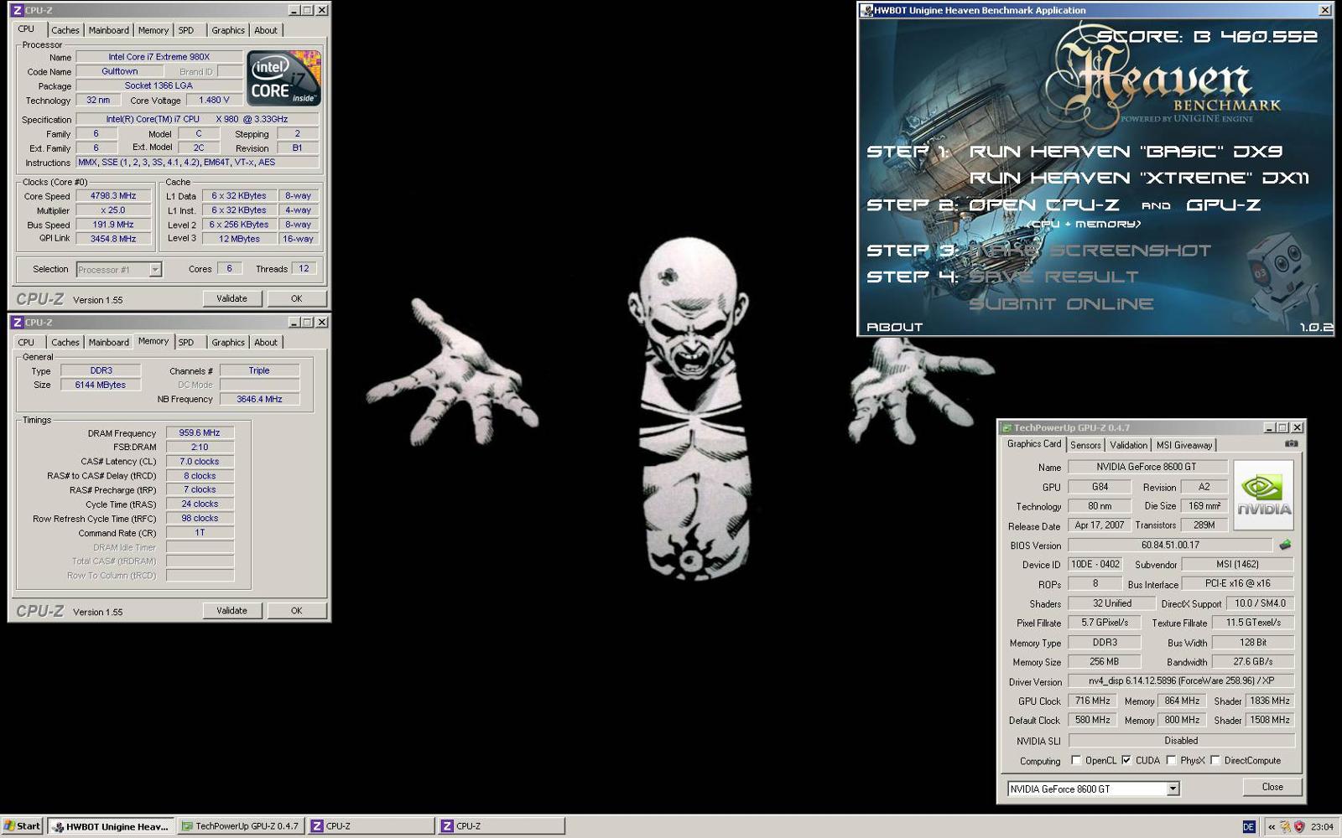Click the DE language indicator in the tray
Screen dimensions: 1342x838
[x=1248, y=826]
